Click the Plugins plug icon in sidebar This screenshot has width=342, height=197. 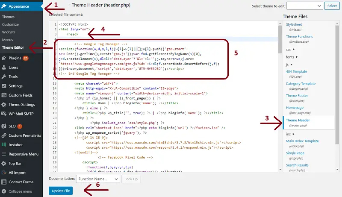4,58
